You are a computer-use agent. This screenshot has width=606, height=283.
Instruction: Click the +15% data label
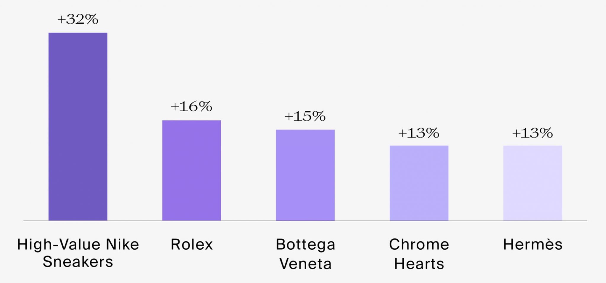click(305, 116)
